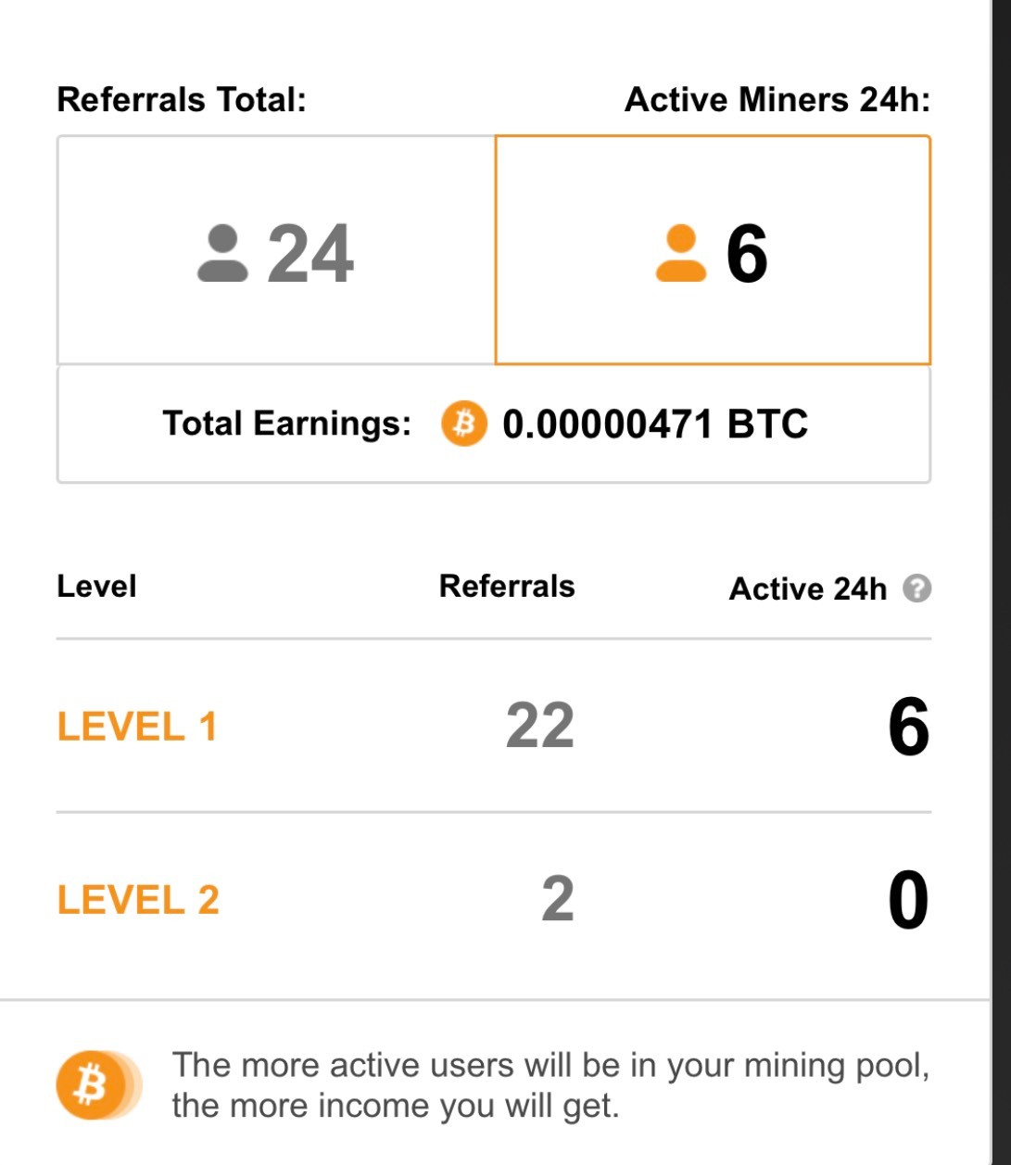Click Level 2 referrals count 2
Screen dimensions: 1011x1165
(x=558, y=899)
